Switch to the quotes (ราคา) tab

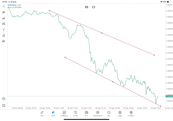[42, 113]
